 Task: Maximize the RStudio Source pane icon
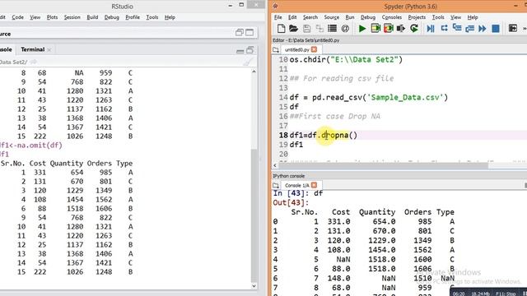(x=250, y=33)
